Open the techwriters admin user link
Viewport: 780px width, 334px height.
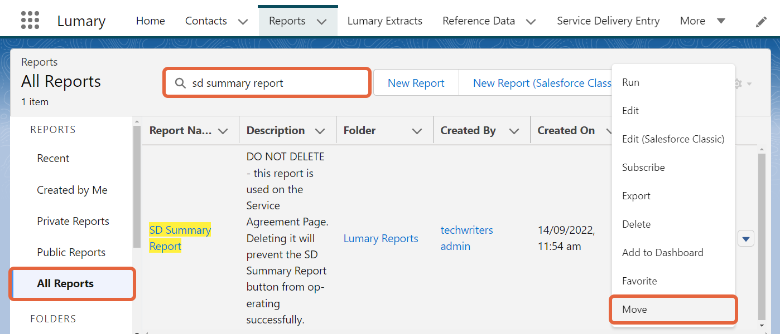pos(467,238)
